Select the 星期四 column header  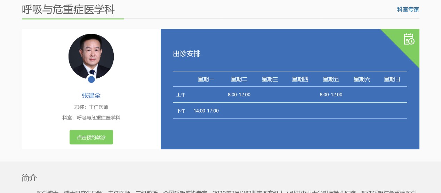point(300,79)
